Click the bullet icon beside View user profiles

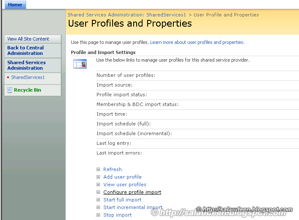98,185
